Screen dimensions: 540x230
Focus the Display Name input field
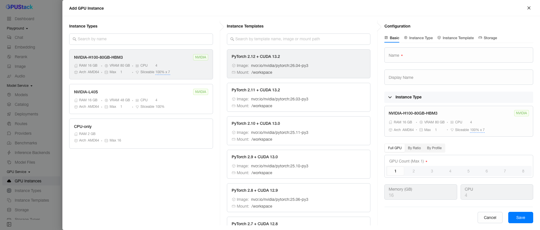[459, 77]
